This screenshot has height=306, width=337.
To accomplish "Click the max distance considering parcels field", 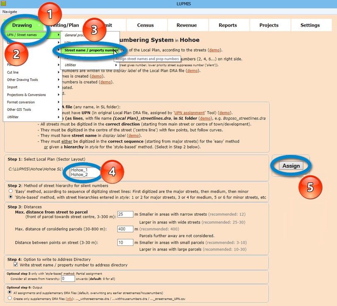I will pyautogui.click(x=125, y=229).
